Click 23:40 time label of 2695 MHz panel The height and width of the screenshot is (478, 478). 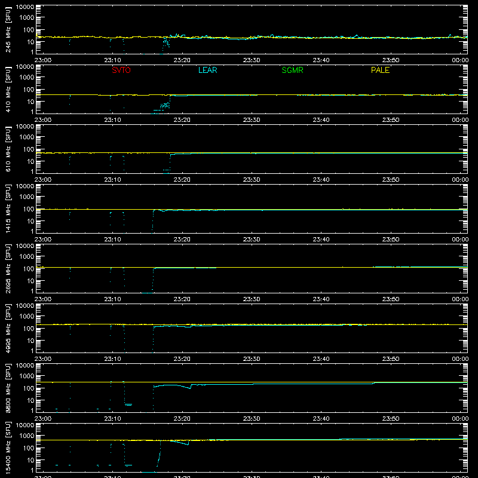click(x=321, y=299)
